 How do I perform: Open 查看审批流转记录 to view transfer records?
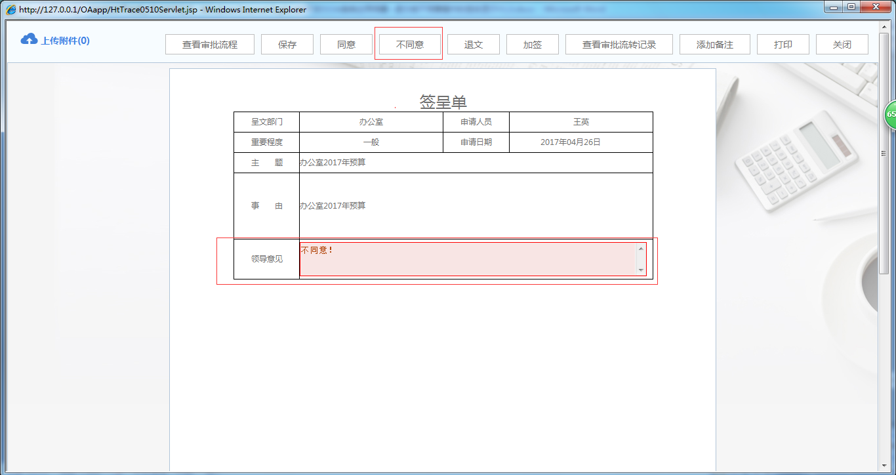point(620,44)
